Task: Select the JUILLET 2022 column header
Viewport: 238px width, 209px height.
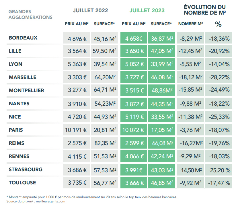Action: pyautogui.click(x=90, y=11)
